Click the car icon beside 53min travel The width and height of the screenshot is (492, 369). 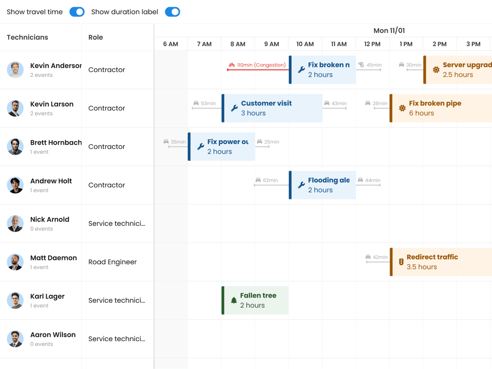196,103
